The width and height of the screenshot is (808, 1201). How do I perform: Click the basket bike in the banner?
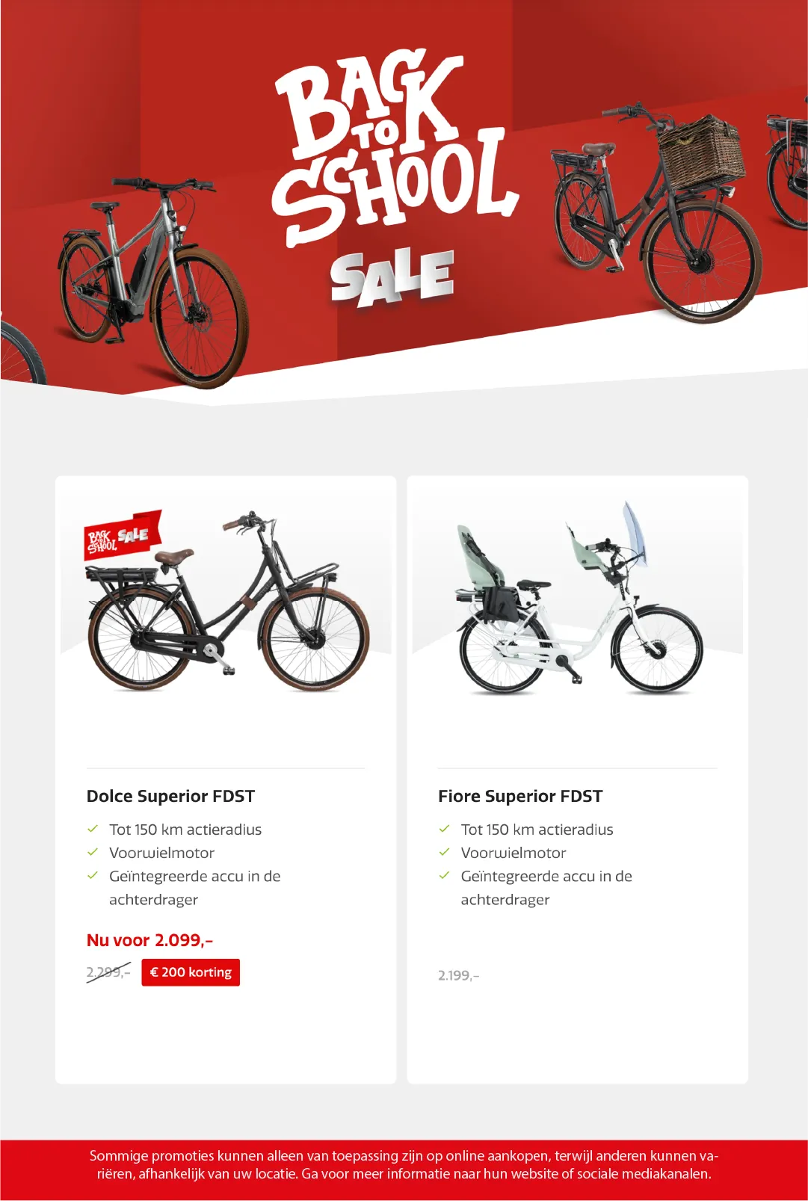pyautogui.click(x=656, y=214)
